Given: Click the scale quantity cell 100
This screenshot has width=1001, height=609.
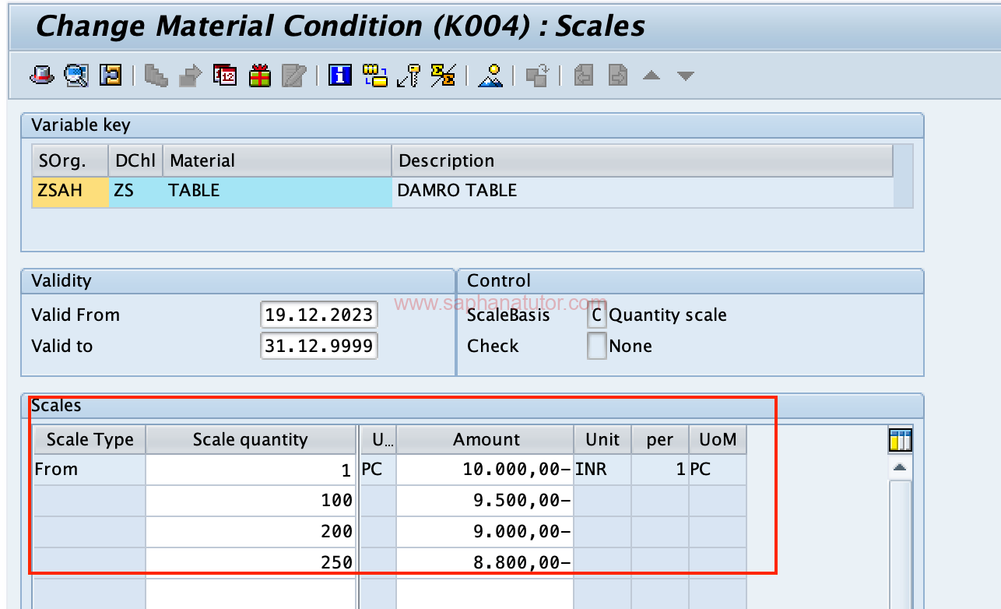Looking at the screenshot, I should pyautogui.click(x=251, y=500).
